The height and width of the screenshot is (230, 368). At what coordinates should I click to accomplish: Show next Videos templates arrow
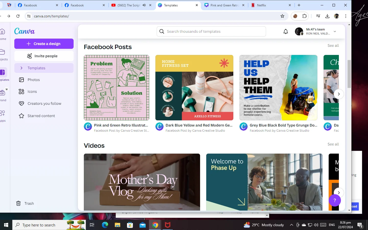(x=339, y=193)
